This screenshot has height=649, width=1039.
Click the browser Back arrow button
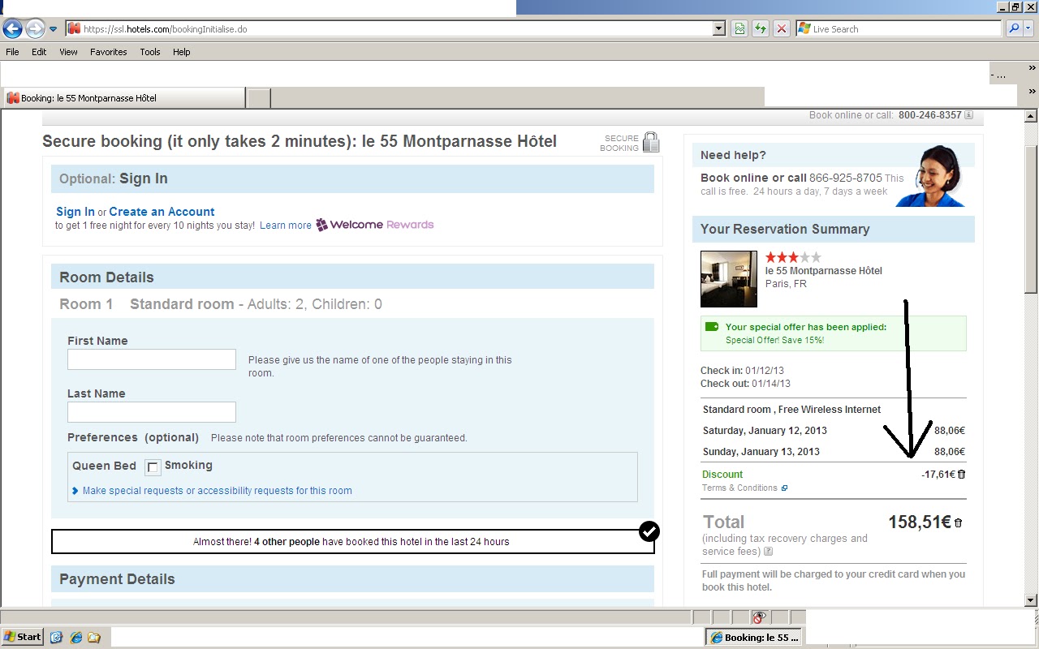pos(12,29)
